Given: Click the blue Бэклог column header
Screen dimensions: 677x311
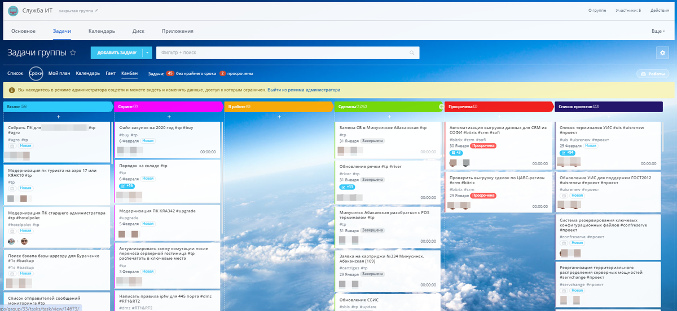Looking at the screenshot, I should pos(58,106).
